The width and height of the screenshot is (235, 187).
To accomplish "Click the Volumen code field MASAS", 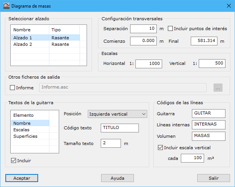I will [208, 136].
